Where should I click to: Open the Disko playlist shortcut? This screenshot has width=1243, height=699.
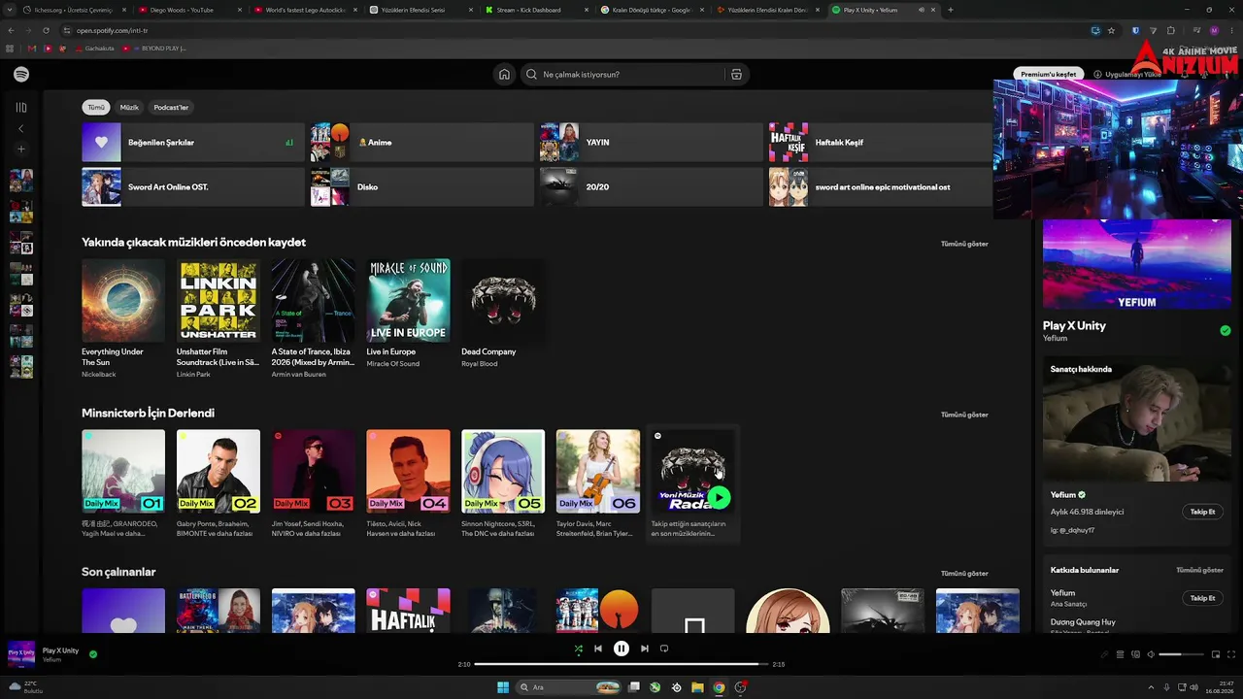pos(421,187)
